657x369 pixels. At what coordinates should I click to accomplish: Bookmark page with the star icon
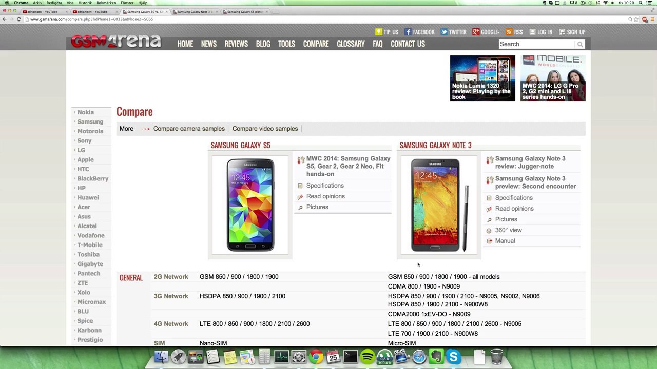tap(637, 19)
